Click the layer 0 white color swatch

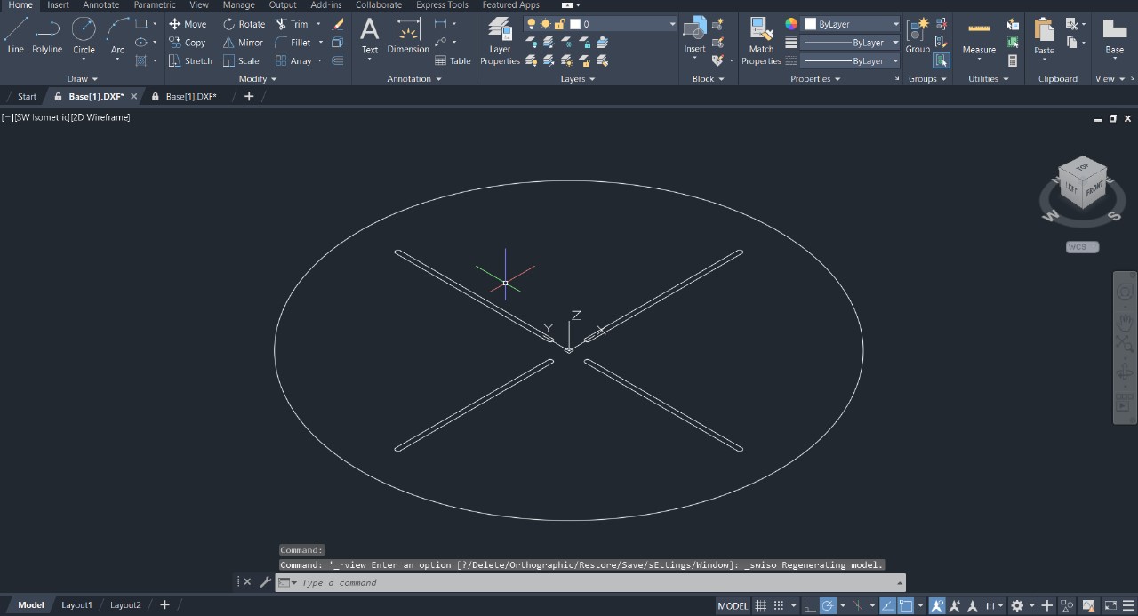(575, 24)
